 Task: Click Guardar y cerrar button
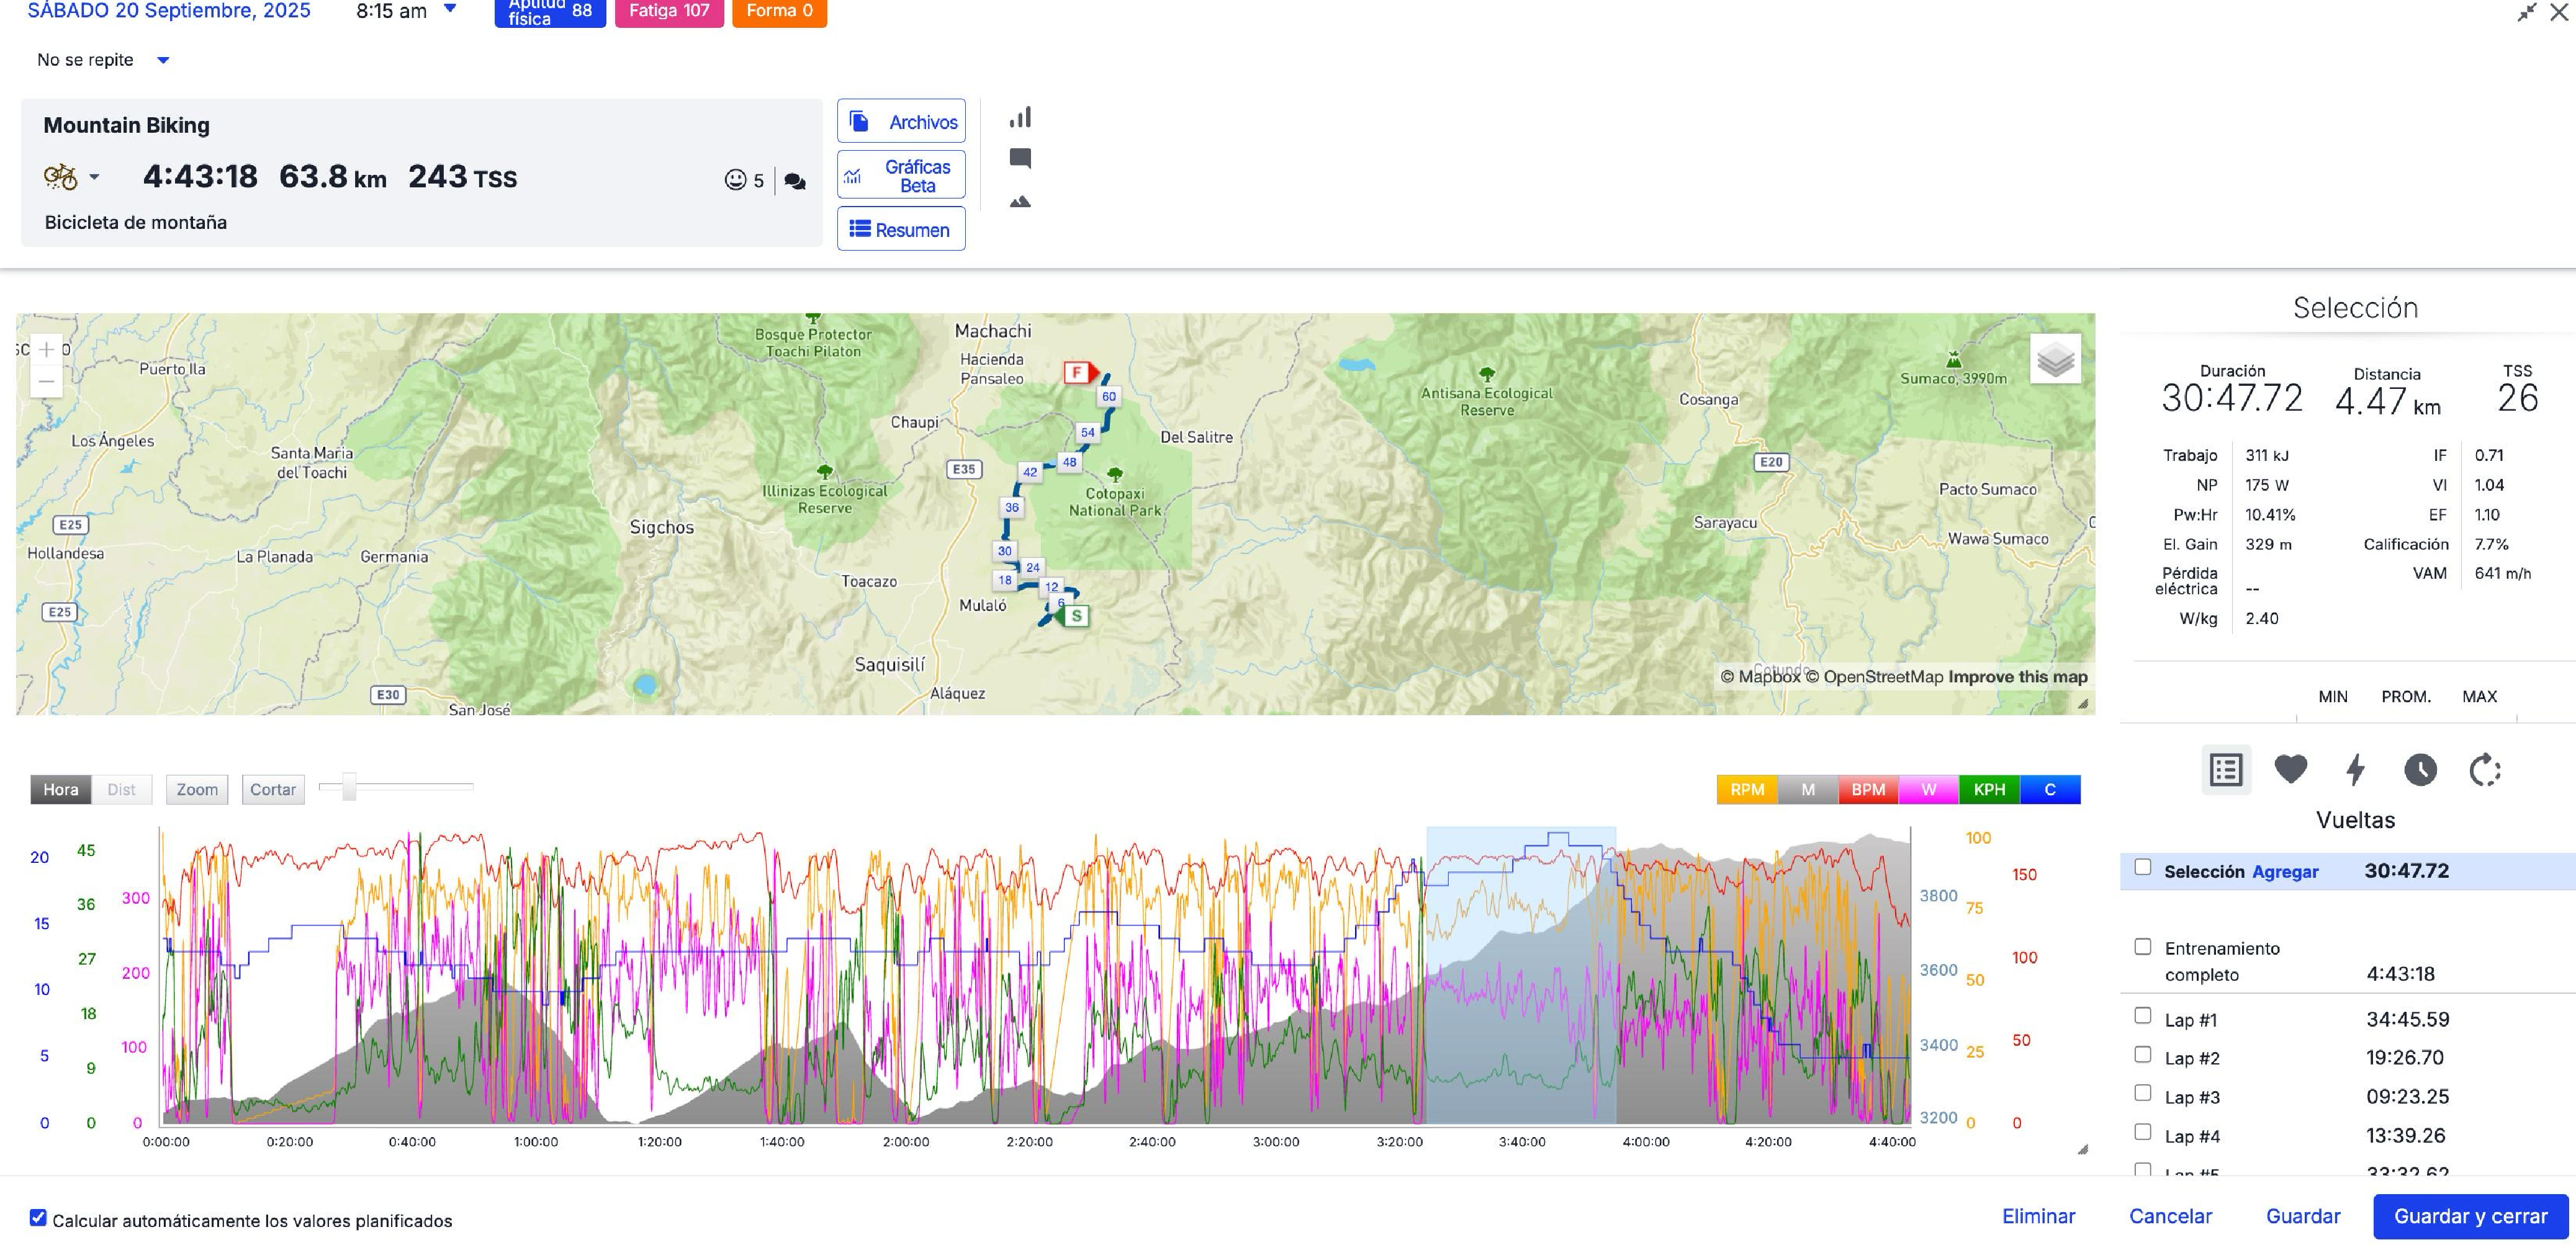pyautogui.click(x=2470, y=1216)
